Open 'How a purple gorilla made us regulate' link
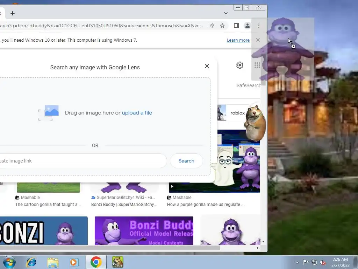Image resolution: width=358 pixels, height=269 pixels. pos(206,205)
